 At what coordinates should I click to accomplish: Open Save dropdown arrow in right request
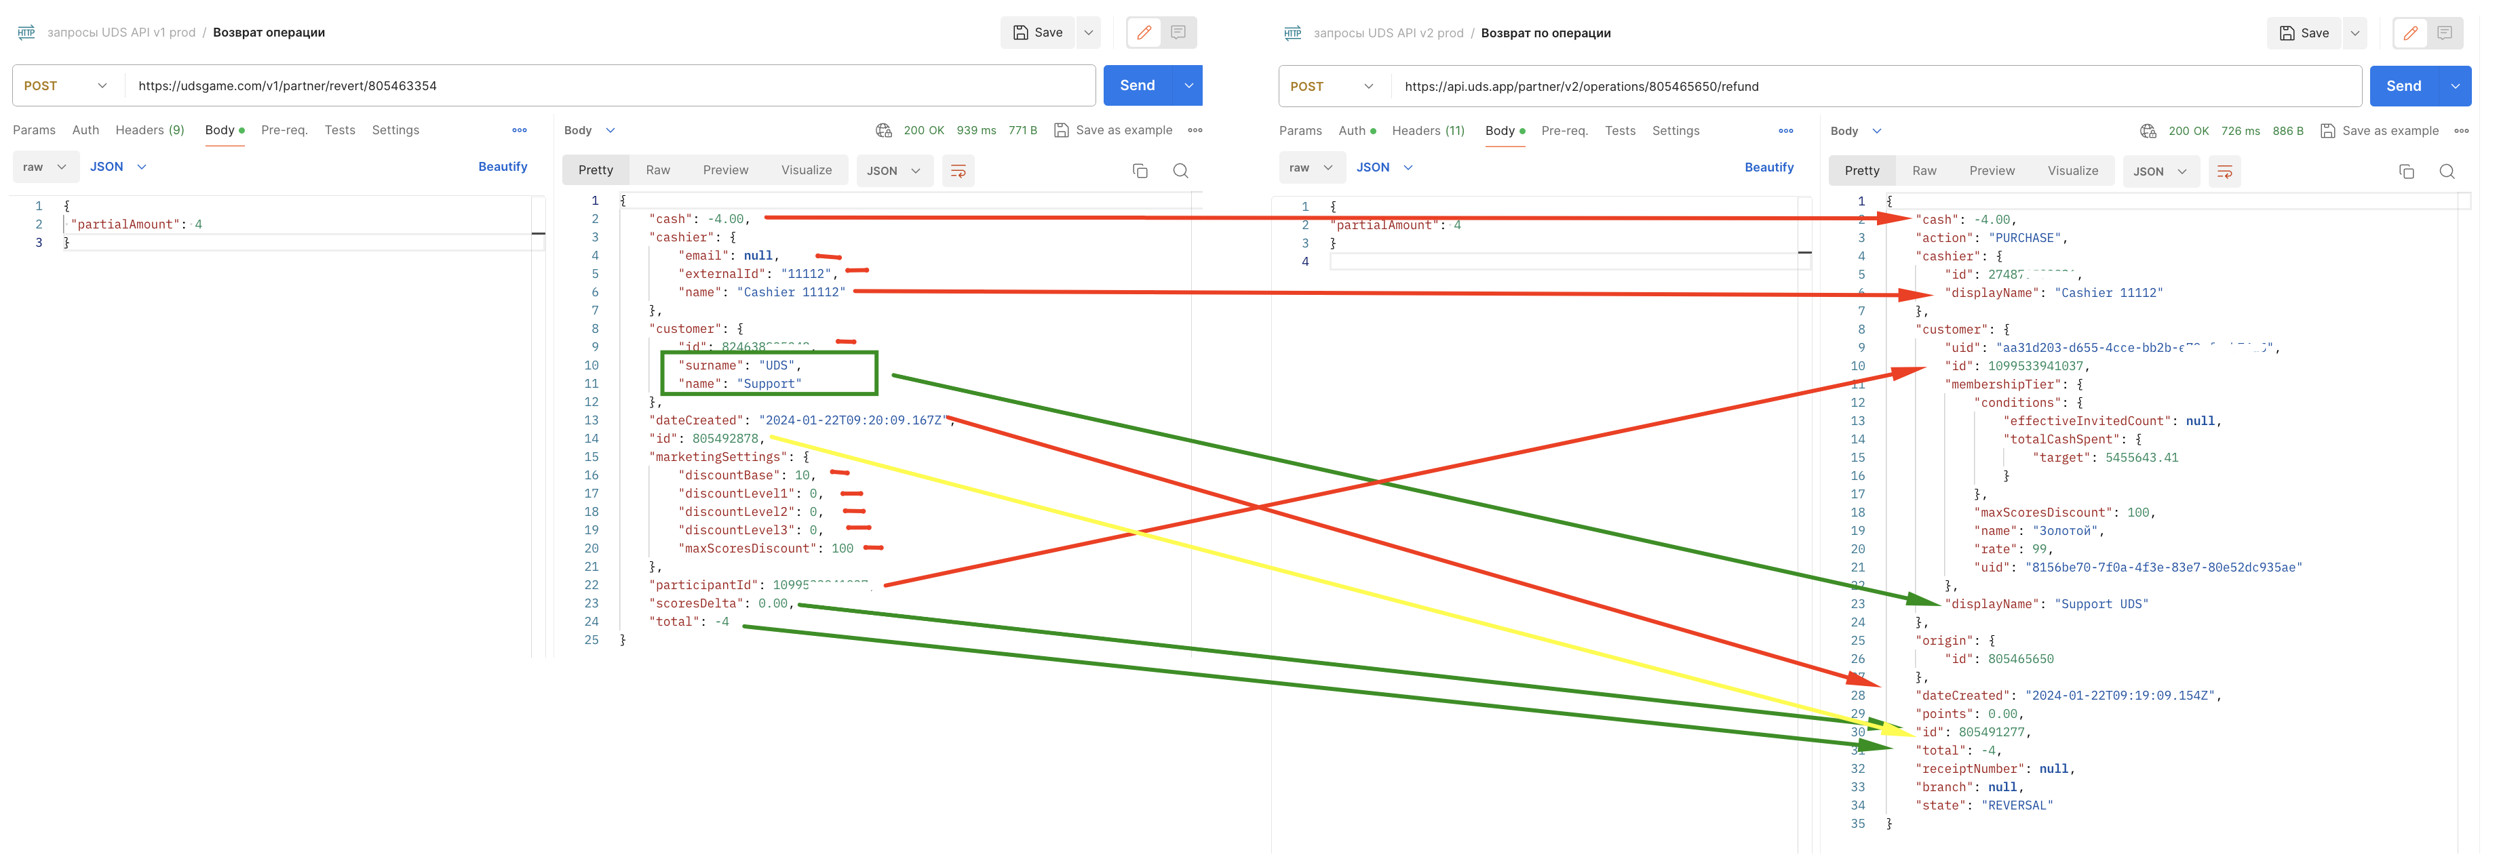click(2355, 33)
